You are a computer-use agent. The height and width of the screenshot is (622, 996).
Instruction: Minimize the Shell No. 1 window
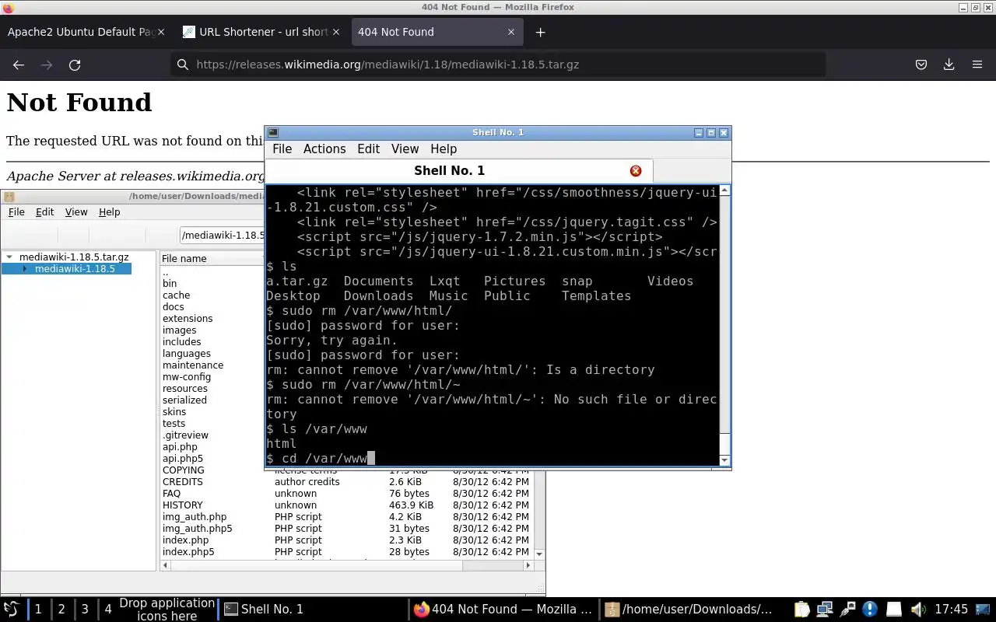[699, 133]
